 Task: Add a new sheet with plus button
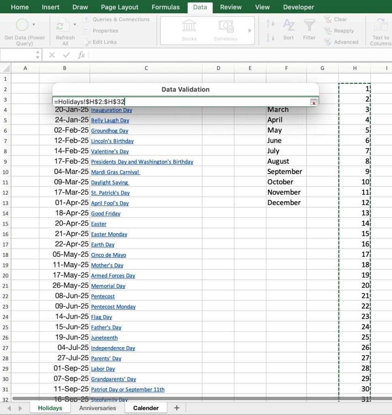click(177, 408)
